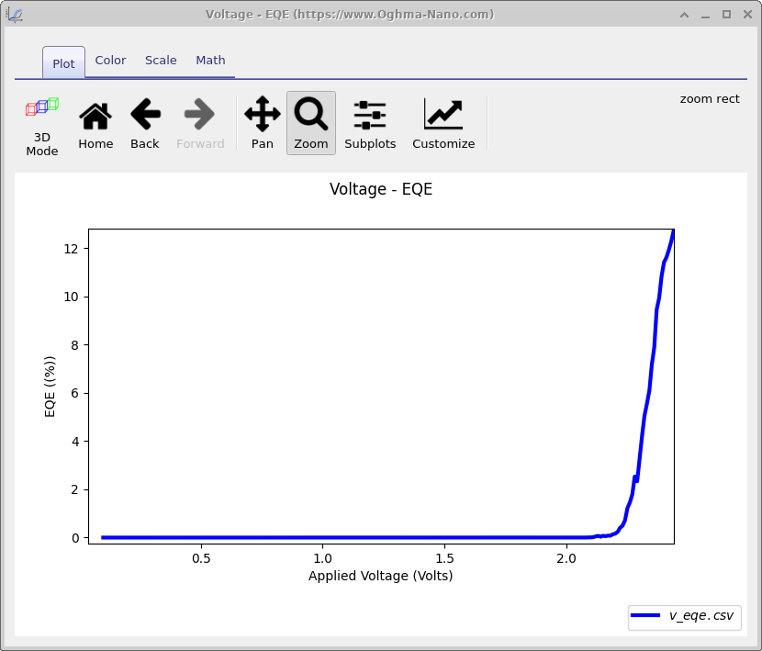Go back to previous plot view
Image resolution: width=762 pixels, height=651 pixels.
(144, 122)
